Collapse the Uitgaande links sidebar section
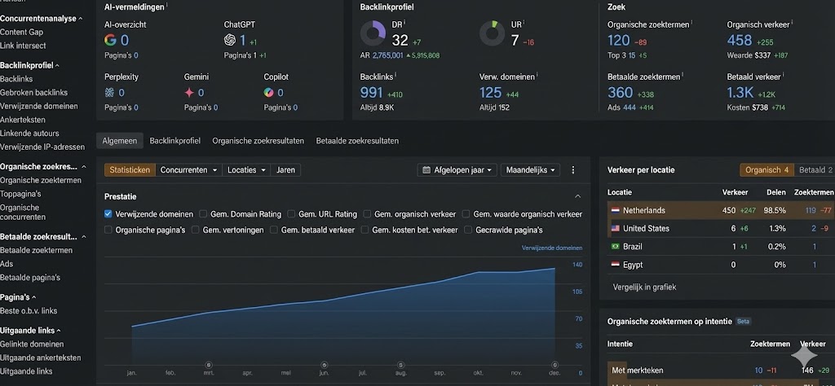Image resolution: width=835 pixels, height=386 pixels. (59, 330)
